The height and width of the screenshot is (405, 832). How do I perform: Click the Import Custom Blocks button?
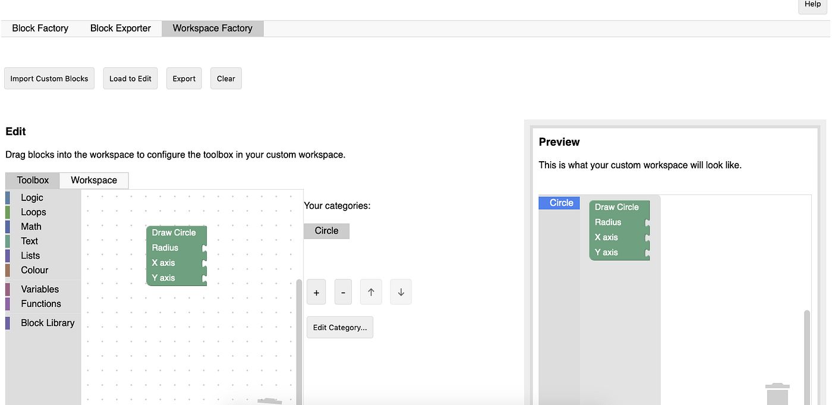coord(49,78)
